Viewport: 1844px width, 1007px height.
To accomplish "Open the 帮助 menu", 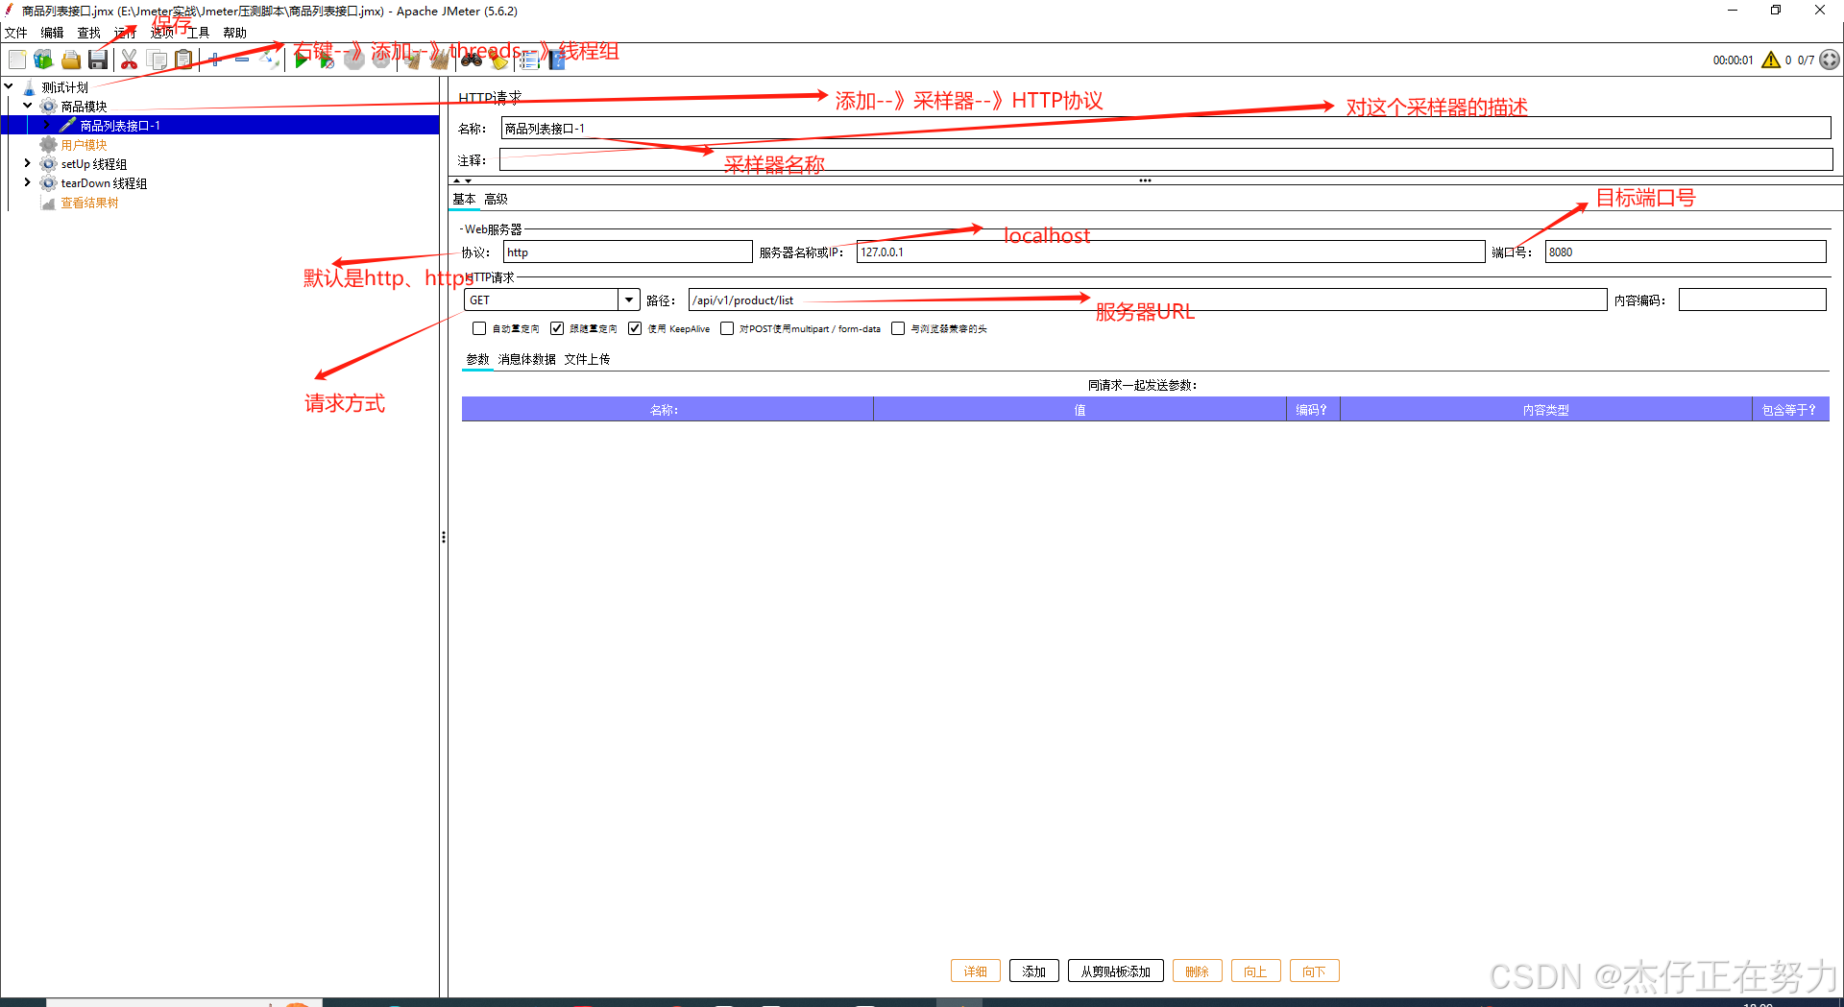I will pos(234,33).
